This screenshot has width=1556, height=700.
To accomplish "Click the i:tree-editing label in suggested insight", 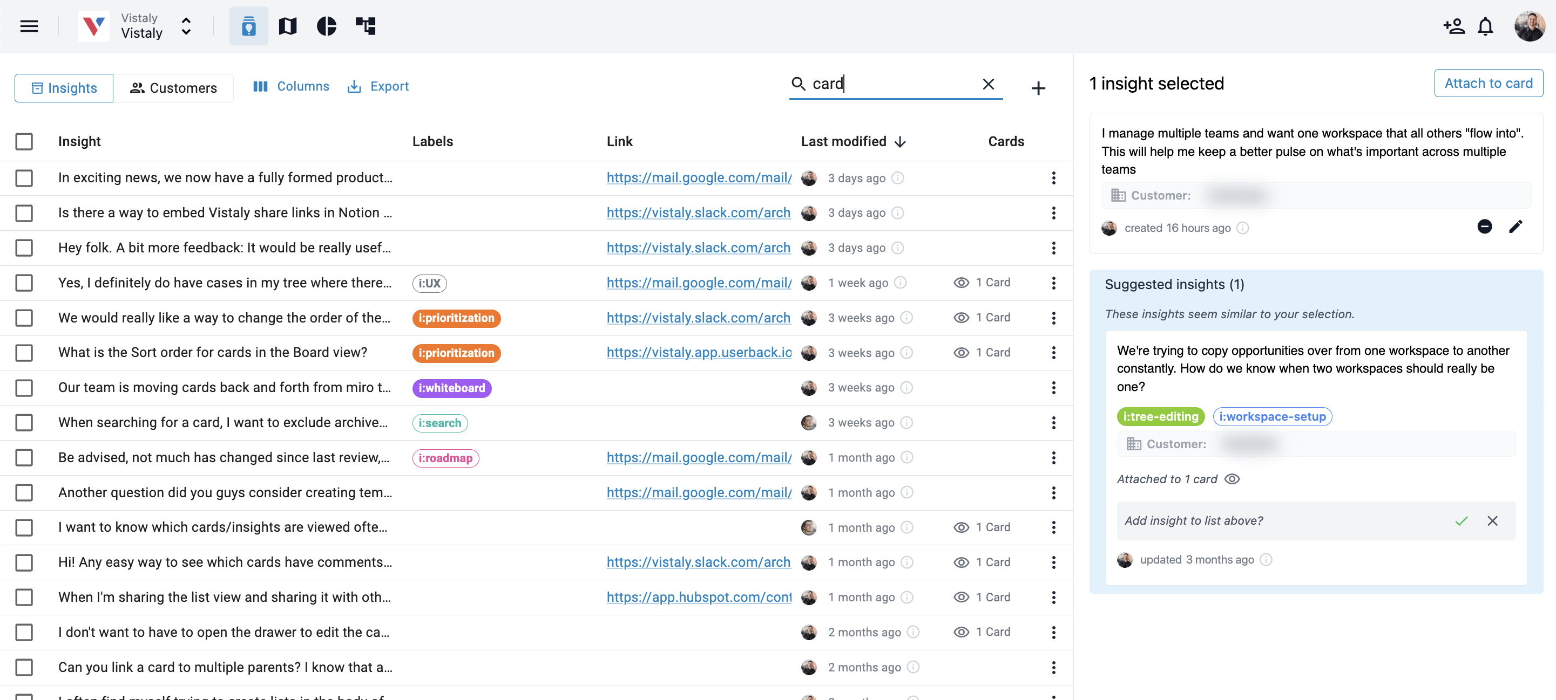I will click(x=1160, y=416).
